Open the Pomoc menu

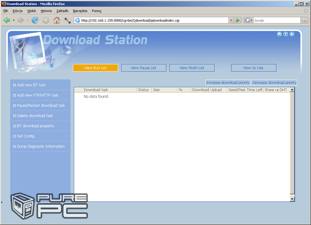[x=97, y=11]
